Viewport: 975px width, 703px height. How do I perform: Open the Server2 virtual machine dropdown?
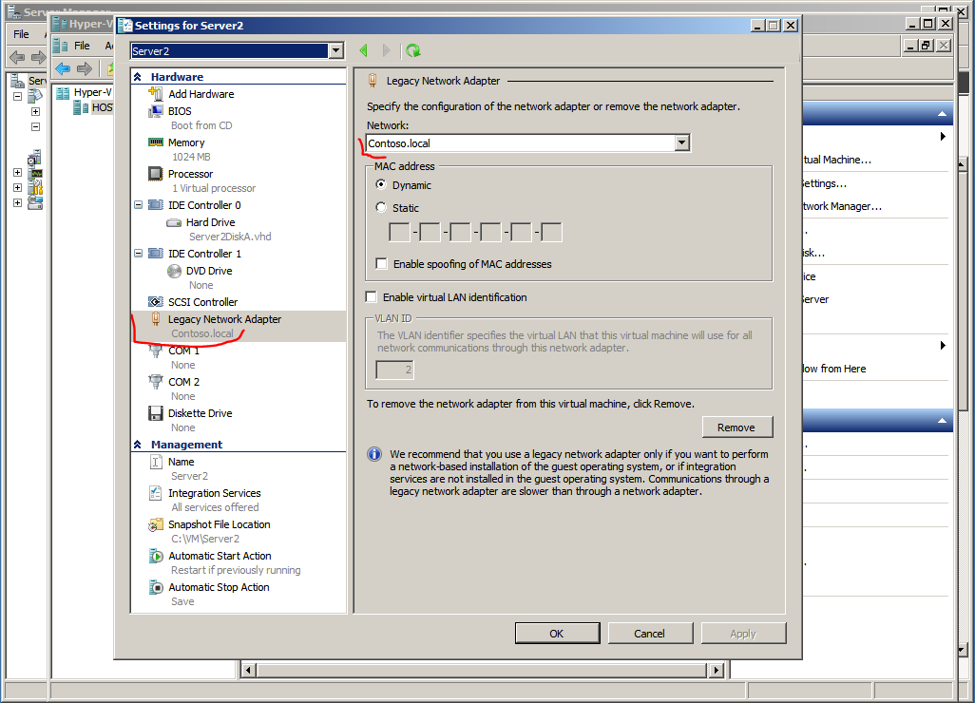point(336,51)
